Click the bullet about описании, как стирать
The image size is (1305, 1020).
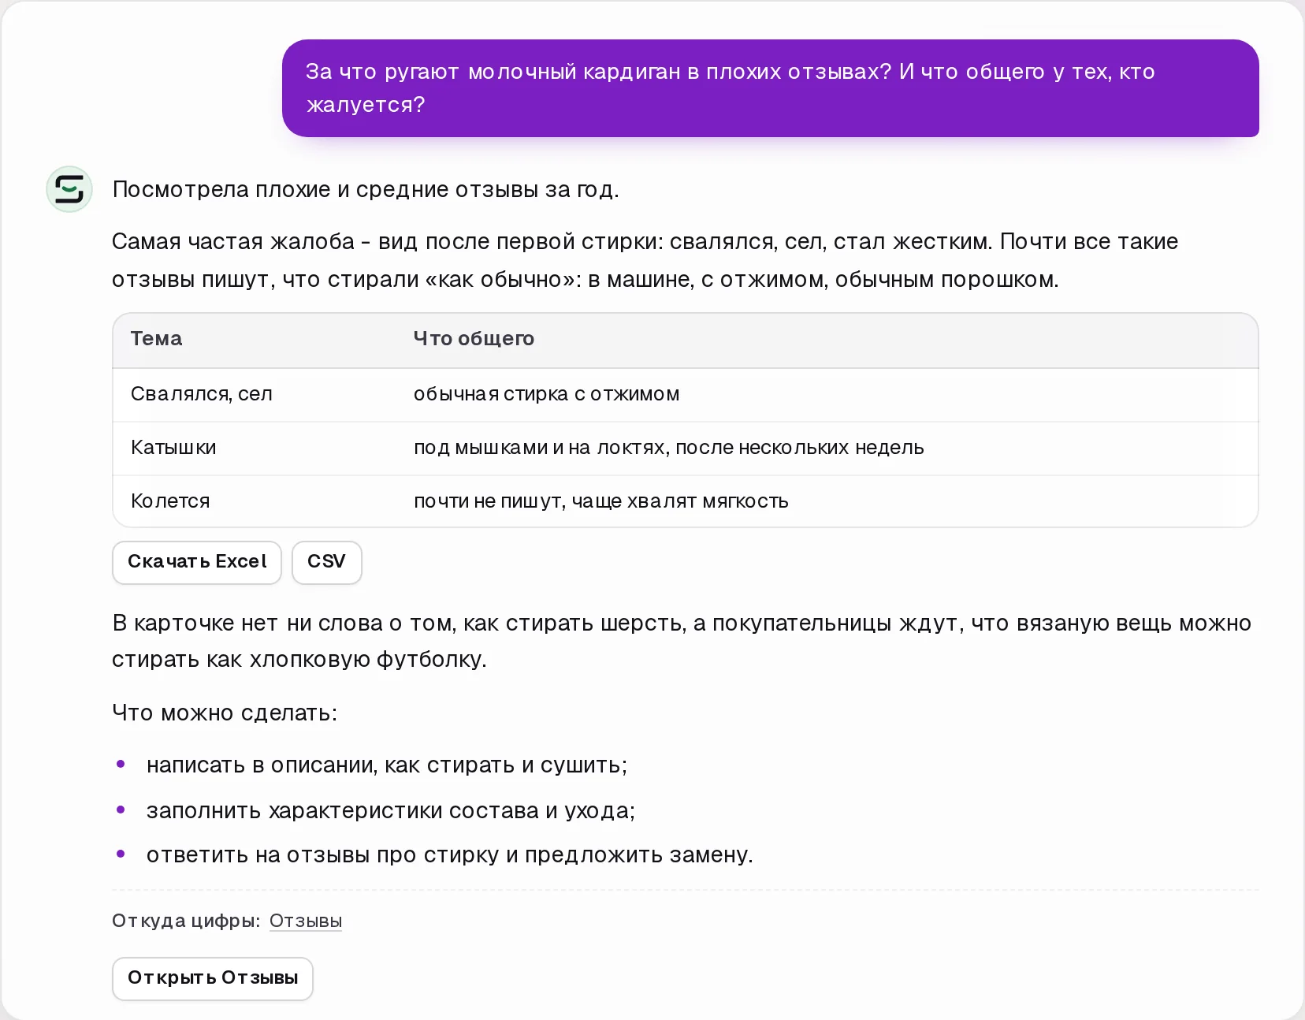pyautogui.click(x=386, y=765)
